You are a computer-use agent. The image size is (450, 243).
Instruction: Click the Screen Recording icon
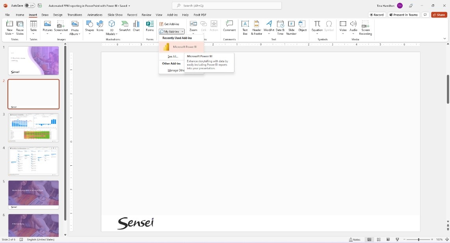pos(365,27)
